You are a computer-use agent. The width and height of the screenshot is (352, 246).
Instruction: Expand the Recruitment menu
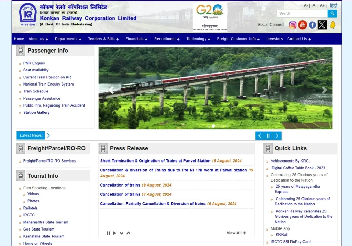[x=167, y=39]
